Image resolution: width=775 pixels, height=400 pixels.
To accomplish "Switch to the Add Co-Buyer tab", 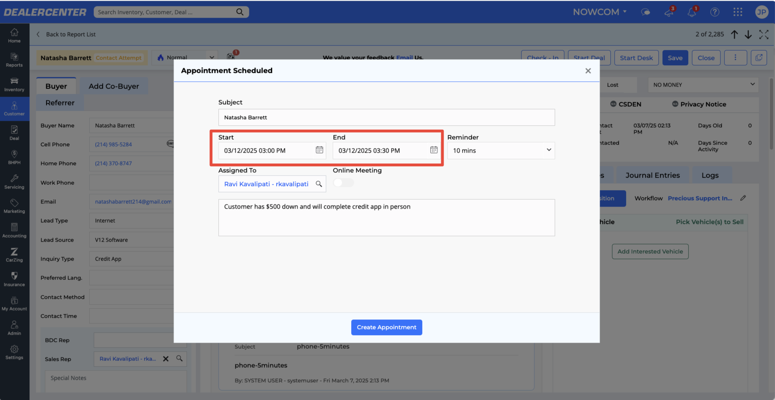I will point(114,86).
